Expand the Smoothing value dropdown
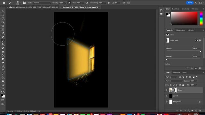Image resolution: width=205 pixels, height=115 pixels. [105, 3]
